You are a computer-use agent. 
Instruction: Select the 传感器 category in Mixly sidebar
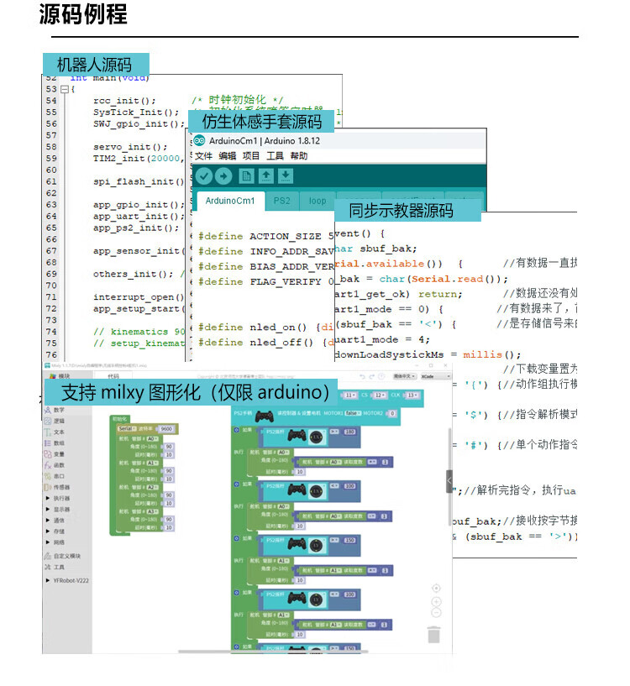63,486
